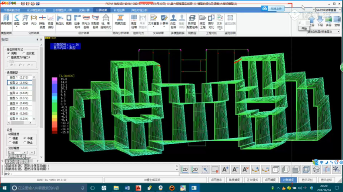Increase text size with A+ icon
This screenshot has width=343, height=192.
point(225,169)
